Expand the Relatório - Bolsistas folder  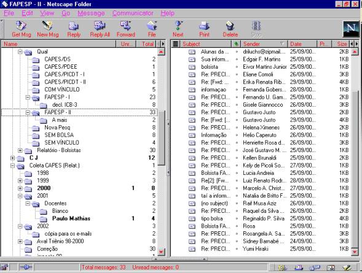coord(20,150)
